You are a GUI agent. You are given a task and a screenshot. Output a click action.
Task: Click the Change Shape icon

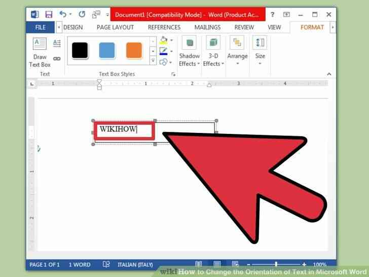click(x=163, y=62)
